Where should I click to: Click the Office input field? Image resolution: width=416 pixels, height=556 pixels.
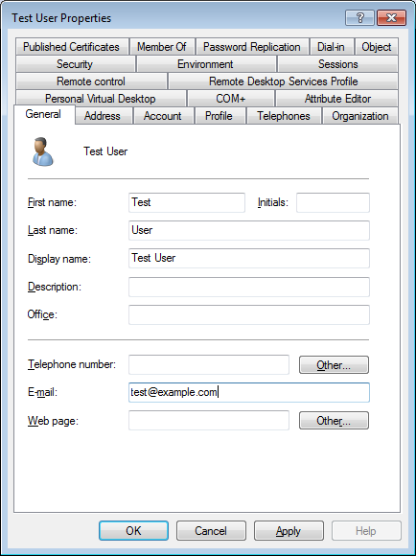coord(249,314)
